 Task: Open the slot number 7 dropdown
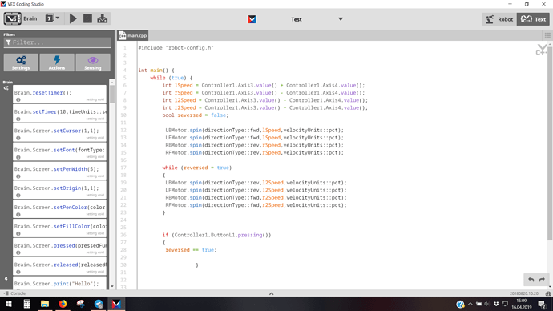point(53,18)
